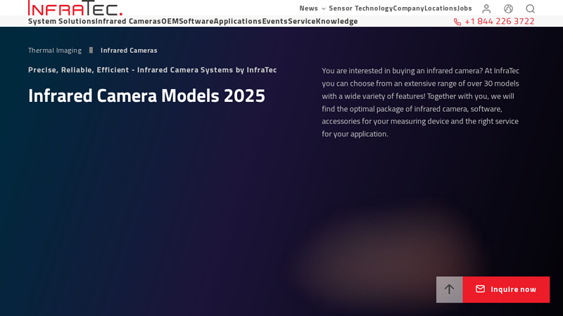Go to Applications in the navigation
The width and height of the screenshot is (563, 316).
(238, 21)
